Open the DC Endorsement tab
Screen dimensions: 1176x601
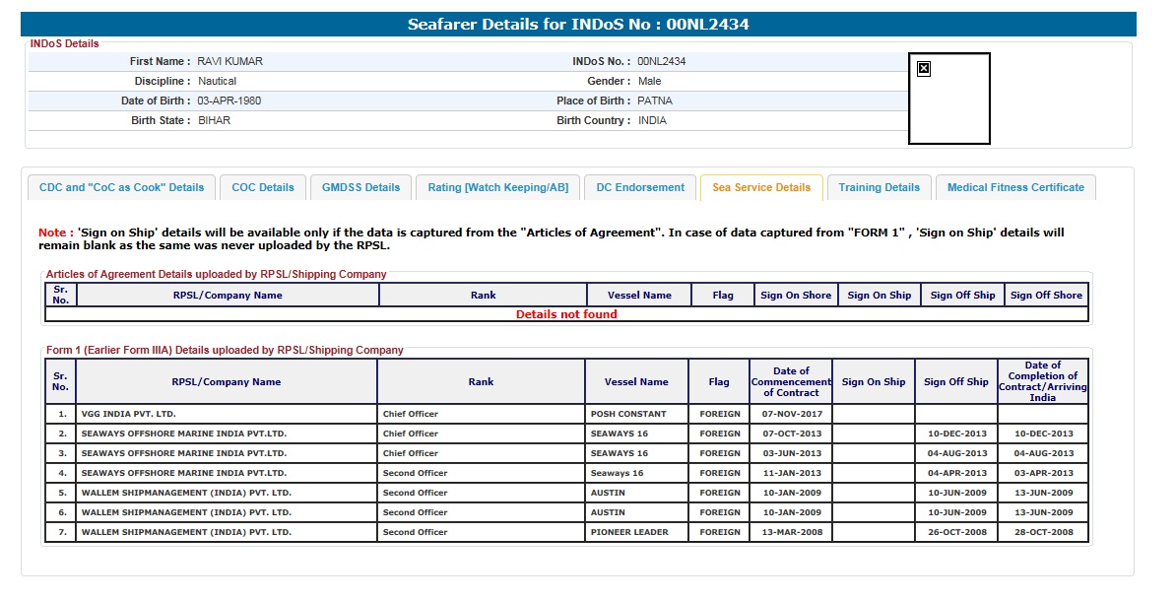click(x=640, y=187)
